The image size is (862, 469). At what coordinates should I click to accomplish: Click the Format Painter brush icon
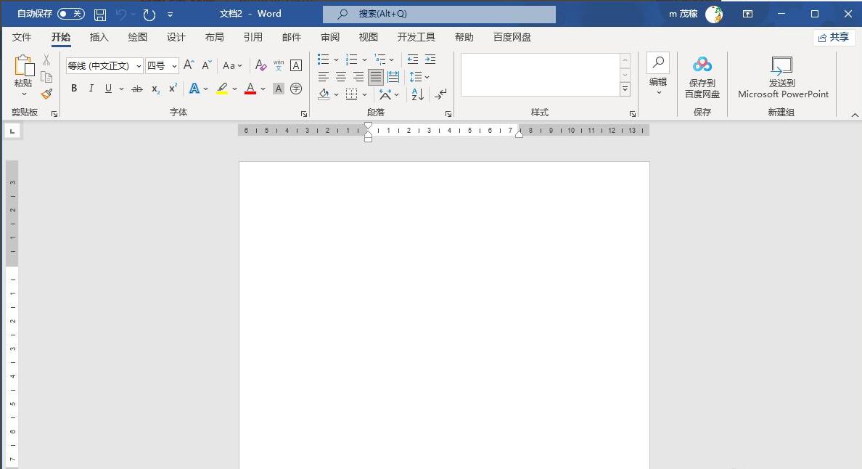[46, 94]
